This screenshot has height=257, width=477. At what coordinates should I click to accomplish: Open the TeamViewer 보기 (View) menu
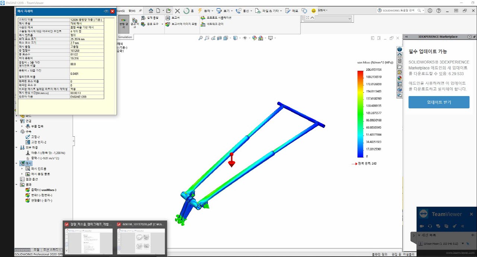click(225, 11)
